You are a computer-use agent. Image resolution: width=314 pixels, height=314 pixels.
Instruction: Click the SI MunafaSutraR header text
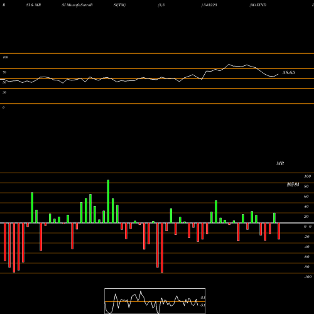(x=77, y=5)
